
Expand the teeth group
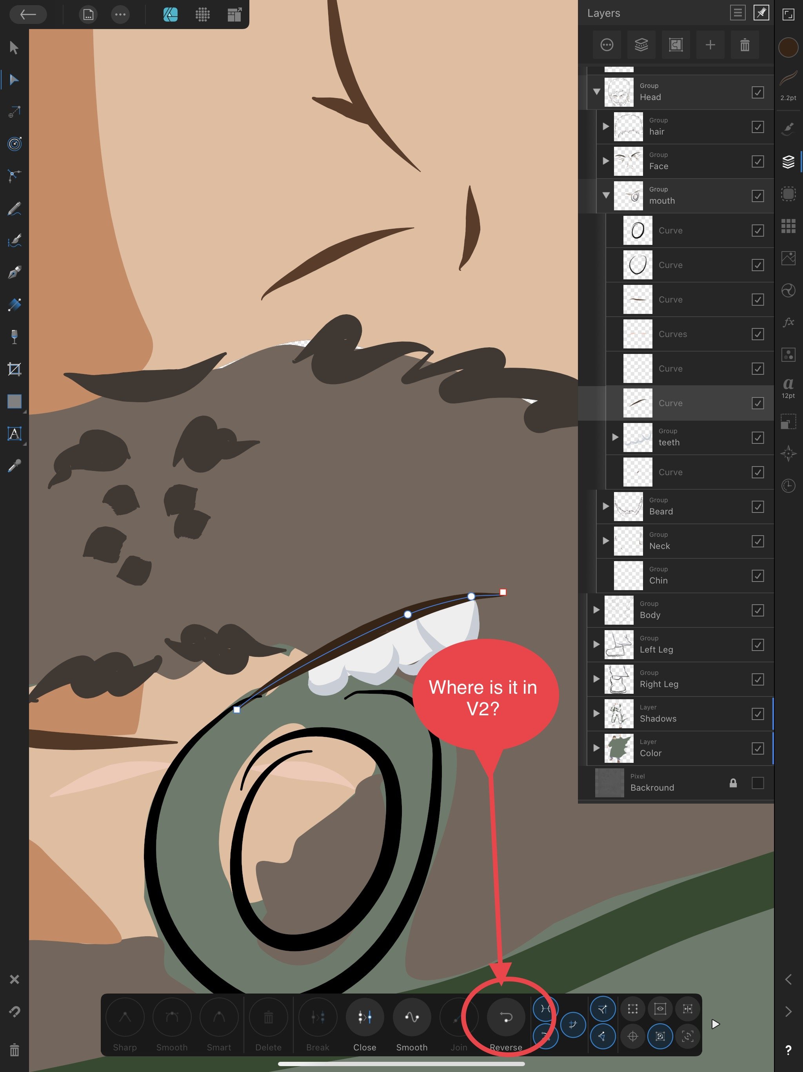click(x=615, y=437)
